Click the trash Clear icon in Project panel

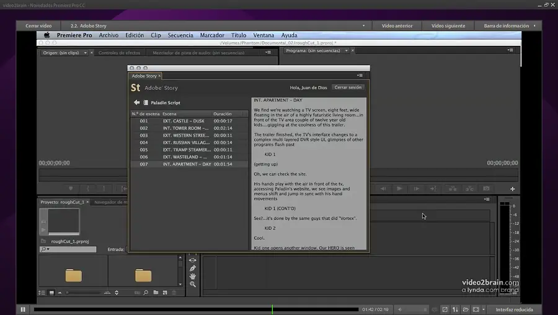pos(174,293)
